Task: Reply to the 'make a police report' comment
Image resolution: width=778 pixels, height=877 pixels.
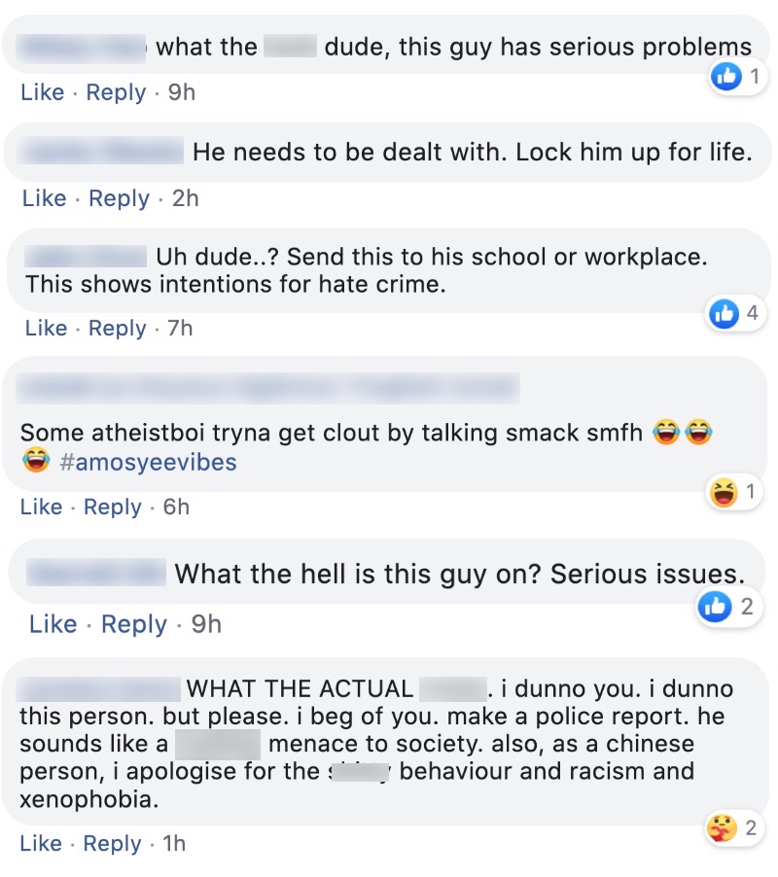Action: tap(113, 843)
